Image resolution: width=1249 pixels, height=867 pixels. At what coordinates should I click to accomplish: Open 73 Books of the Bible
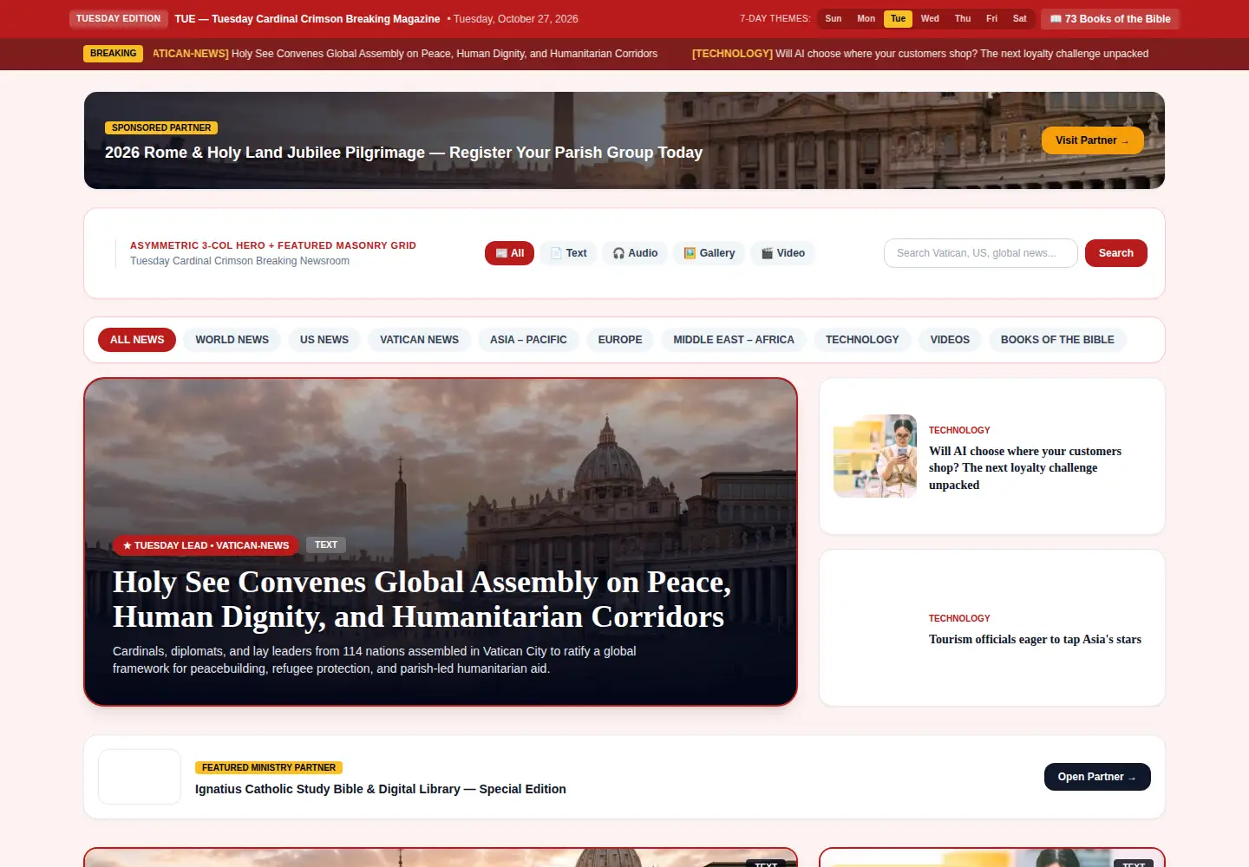tap(1110, 19)
